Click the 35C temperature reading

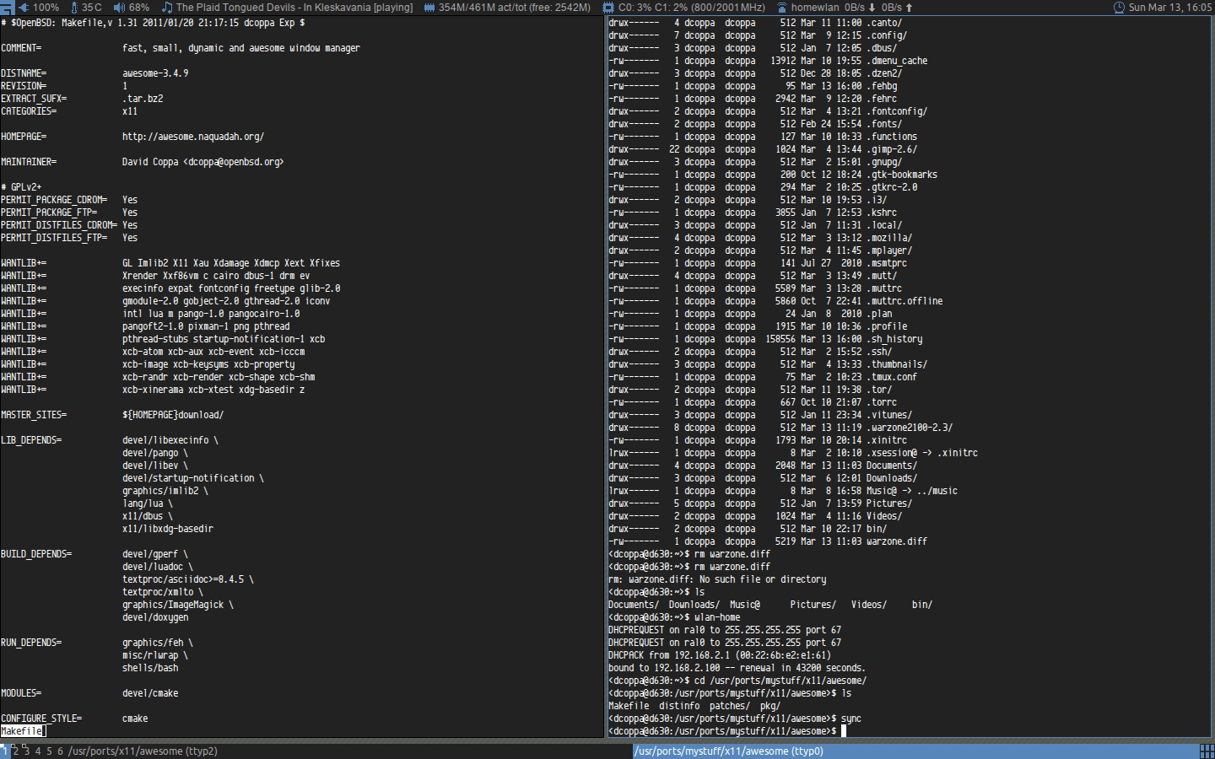(x=92, y=8)
